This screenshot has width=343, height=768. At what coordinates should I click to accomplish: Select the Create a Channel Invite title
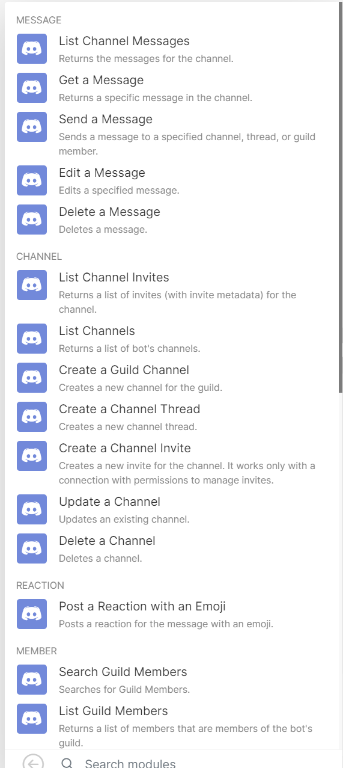tap(125, 448)
